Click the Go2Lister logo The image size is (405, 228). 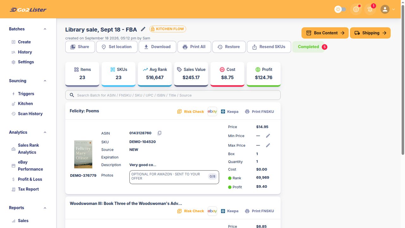(x=28, y=9)
